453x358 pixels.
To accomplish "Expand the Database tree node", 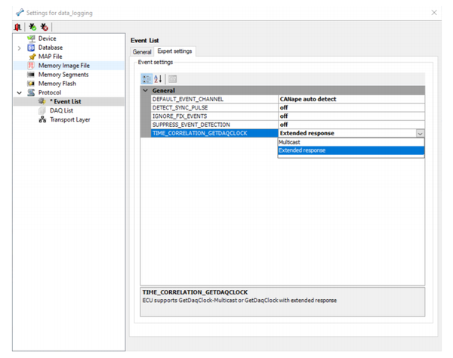I will 19,48.
